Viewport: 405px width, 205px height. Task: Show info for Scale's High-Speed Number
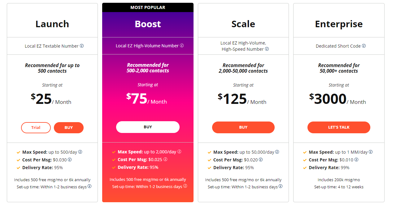pyautogui.click(x=267, y=49)
